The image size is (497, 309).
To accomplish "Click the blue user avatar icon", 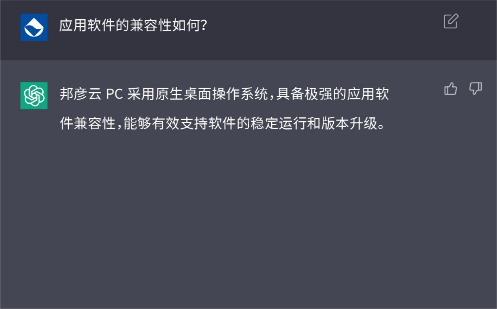I will click(34, 27).
